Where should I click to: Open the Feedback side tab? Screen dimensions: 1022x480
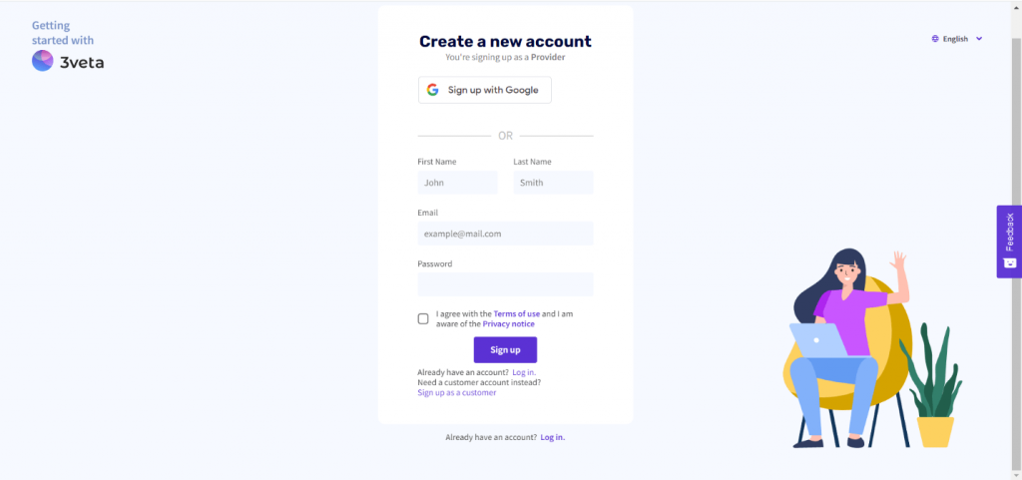tap(1009, 241)
